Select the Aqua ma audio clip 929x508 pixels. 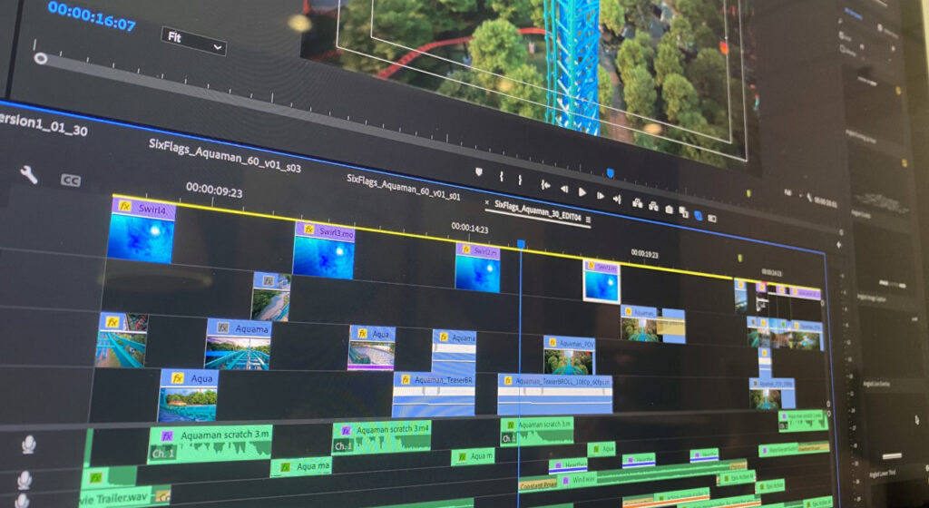[x=300, y=466]
